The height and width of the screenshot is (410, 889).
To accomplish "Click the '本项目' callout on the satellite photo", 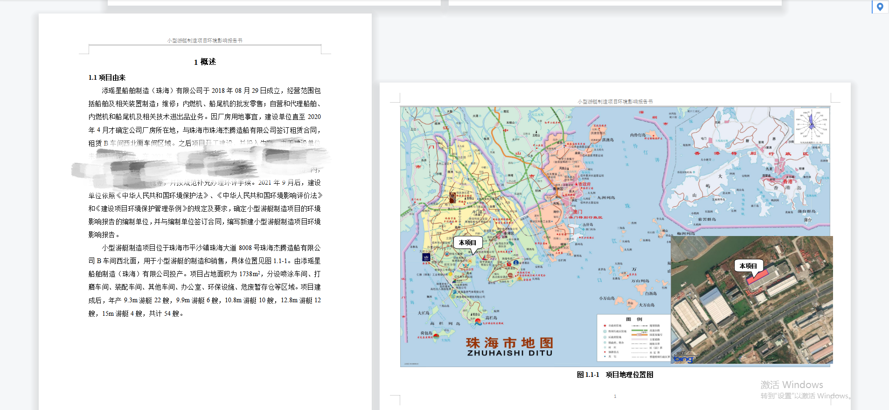I will click(x=748, y=266).
